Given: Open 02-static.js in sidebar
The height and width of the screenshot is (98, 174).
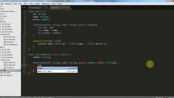Looking at the screenshot, I should pos(10,42).
